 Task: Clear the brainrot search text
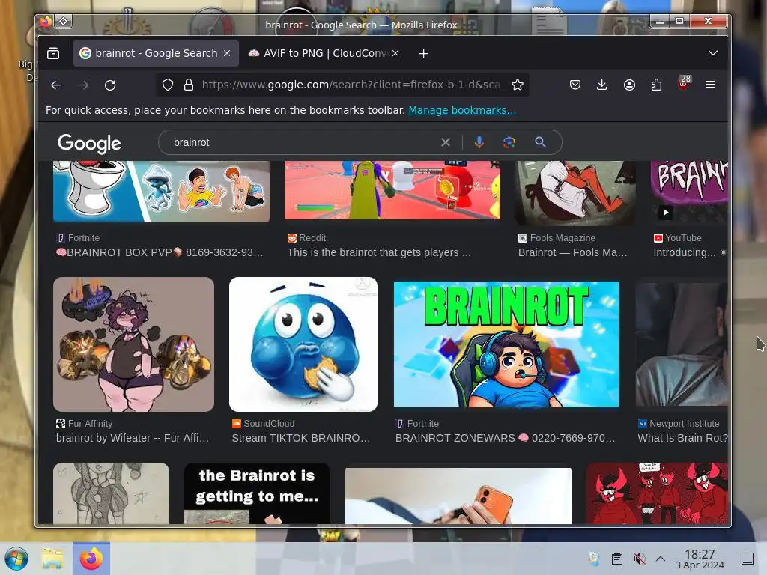(446, 142)
